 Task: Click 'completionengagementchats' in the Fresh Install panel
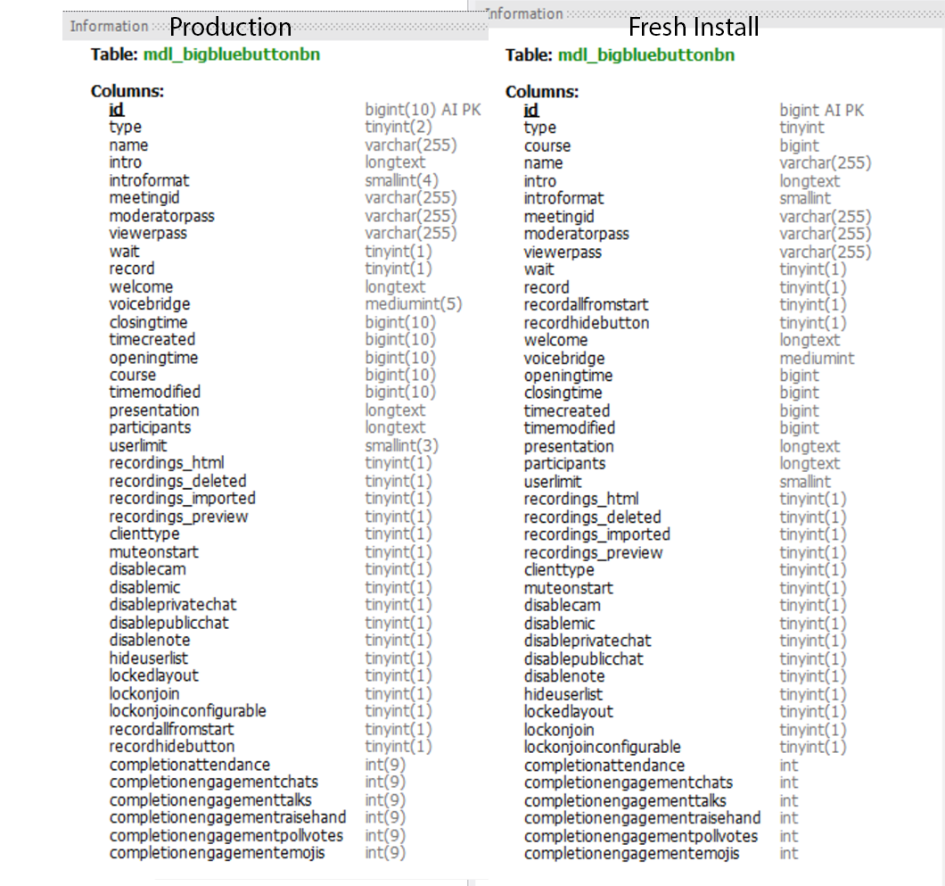628,782
